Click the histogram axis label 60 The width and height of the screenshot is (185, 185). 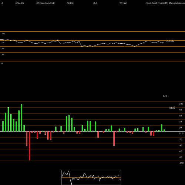[x=181, y=116]
